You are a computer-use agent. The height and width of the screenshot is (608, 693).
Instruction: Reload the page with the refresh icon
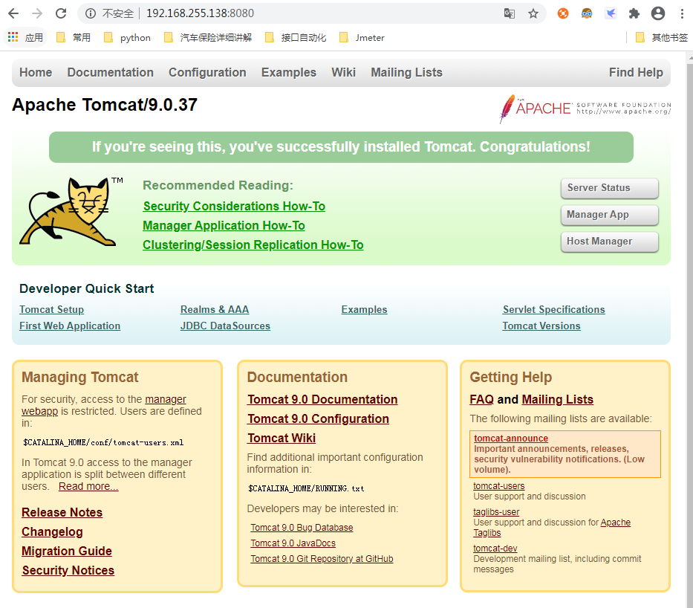(x=61, y=13)
